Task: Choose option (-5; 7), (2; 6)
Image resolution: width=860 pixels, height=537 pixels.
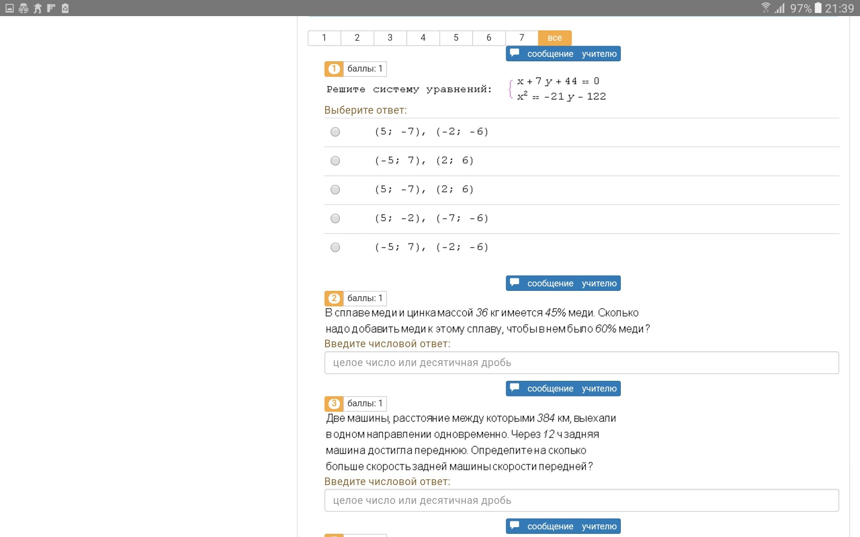Action: (x=335, y=161)
